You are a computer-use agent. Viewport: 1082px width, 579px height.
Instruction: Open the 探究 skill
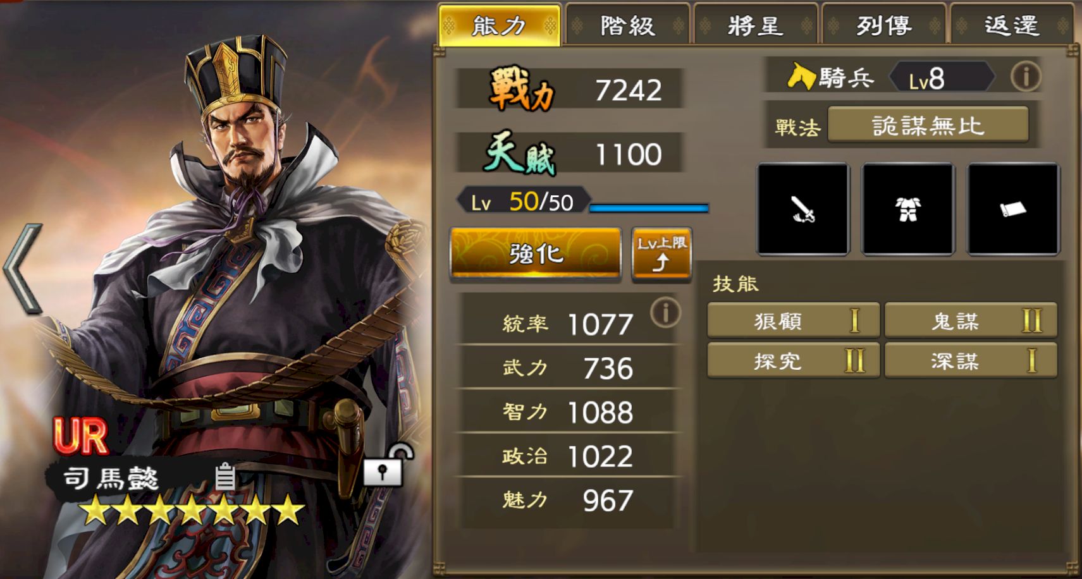tap(793, 361)
